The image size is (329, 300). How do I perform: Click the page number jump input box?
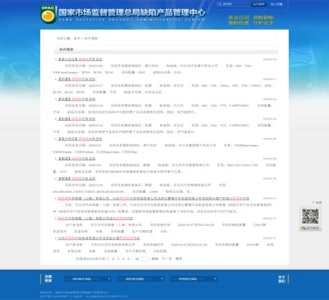[x=145, y=259]
